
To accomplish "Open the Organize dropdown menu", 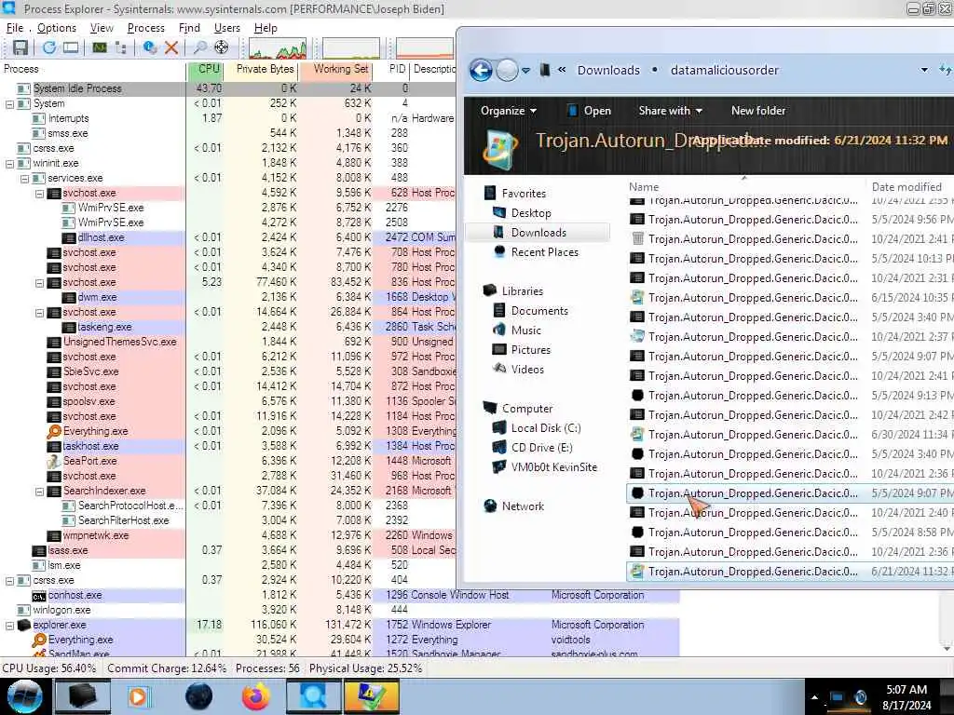I will coord(508,111).
